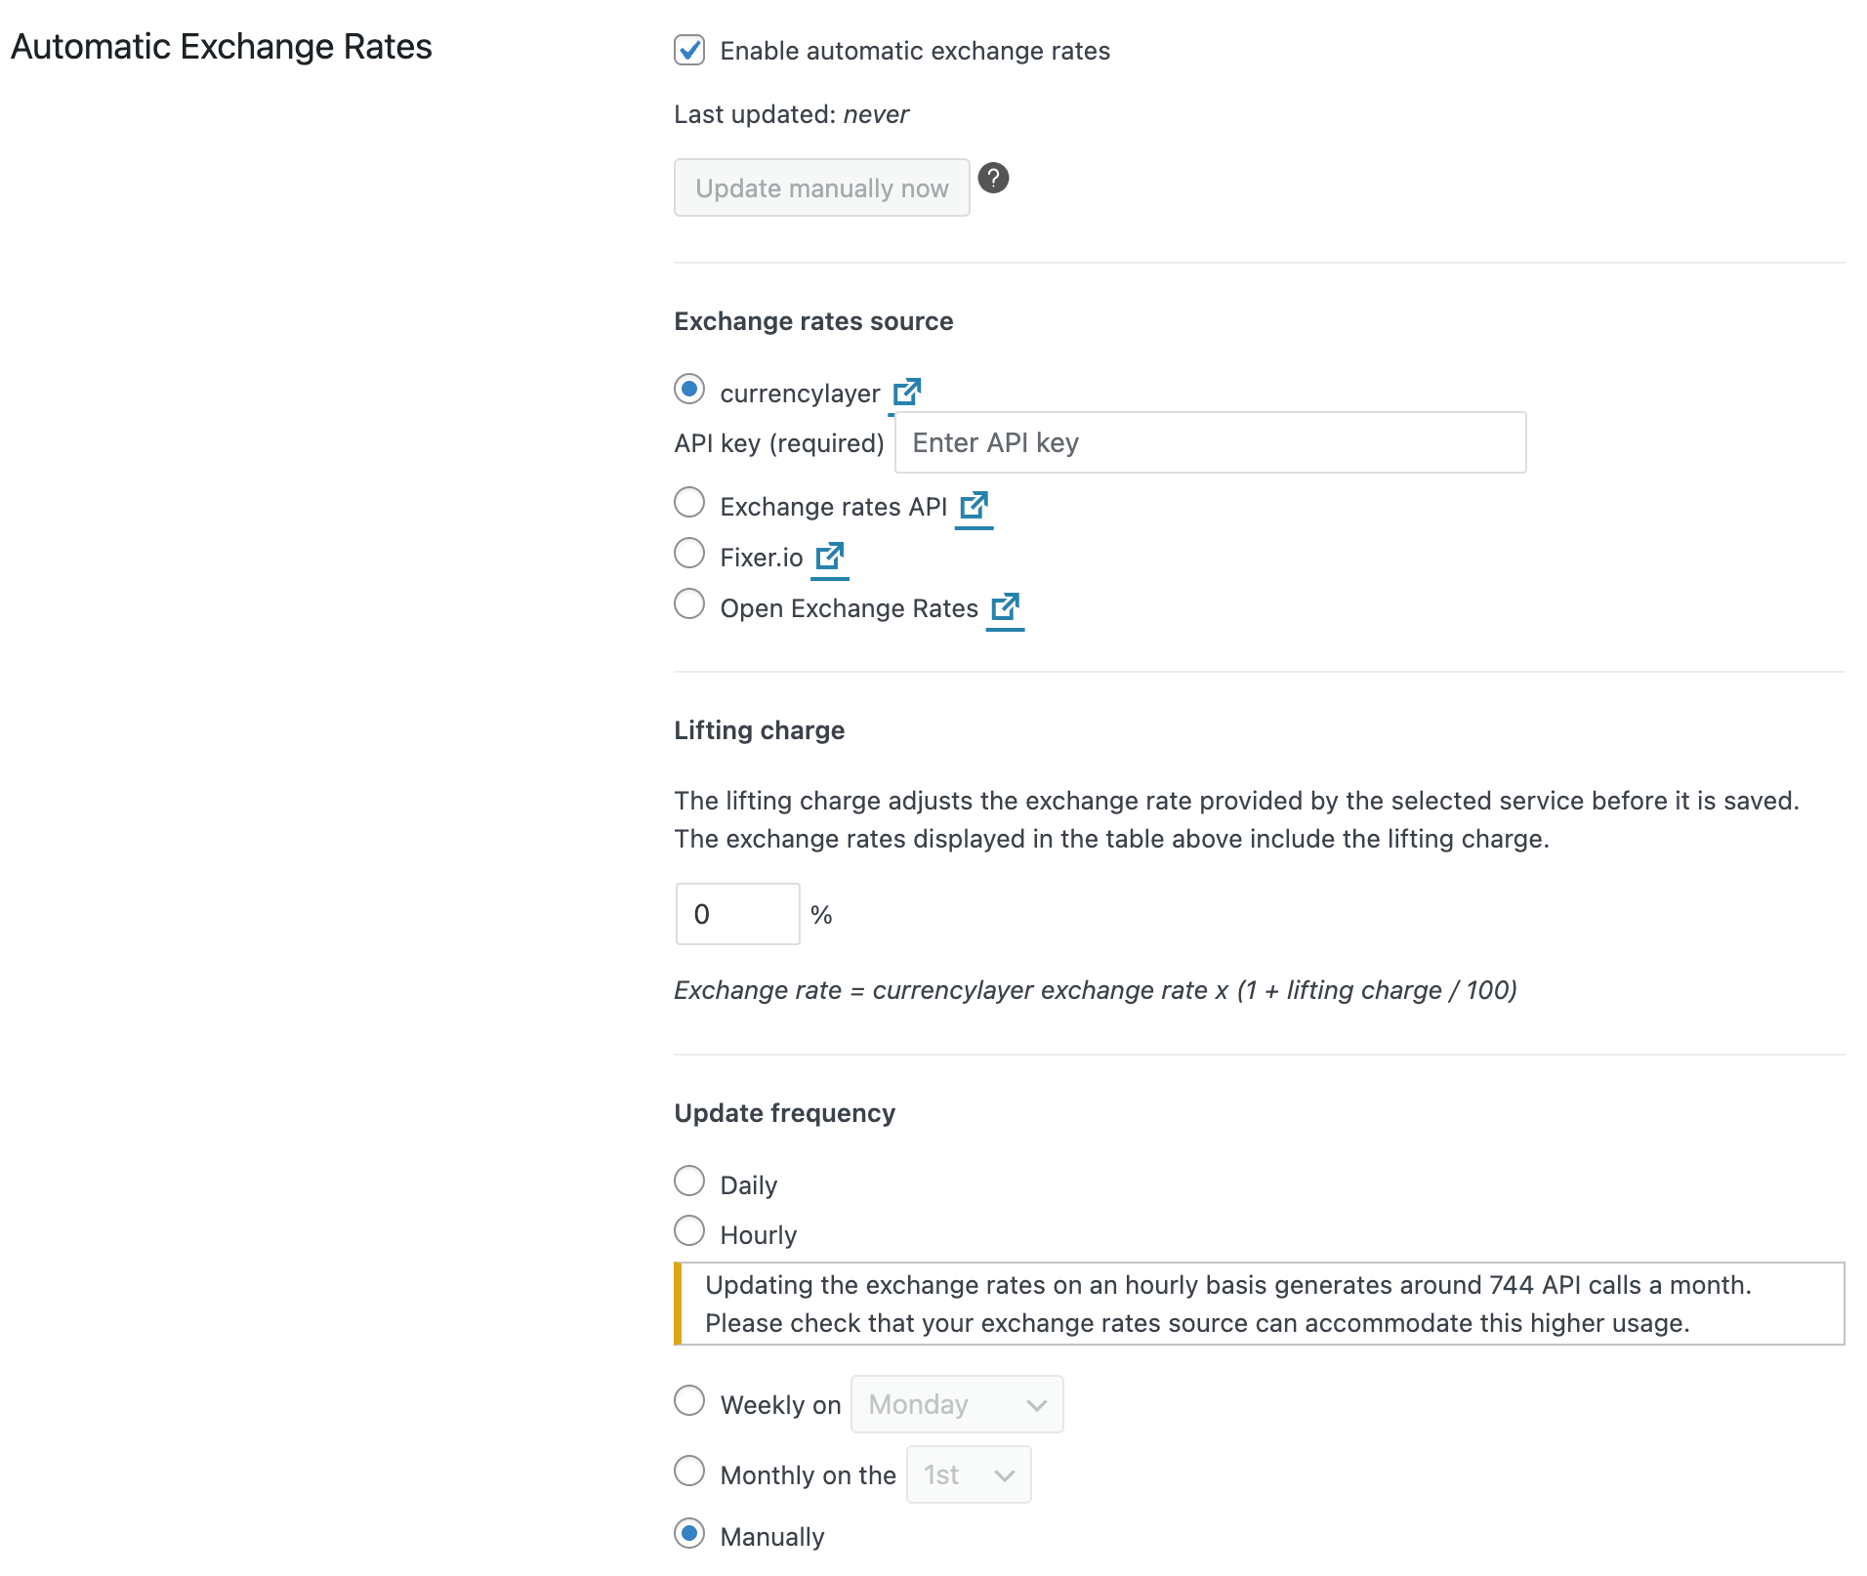Image resolution: width=1867 pixels, height=1576 pixels.
Task: Open currencylayer external link icon
Action: pos(906,393)
